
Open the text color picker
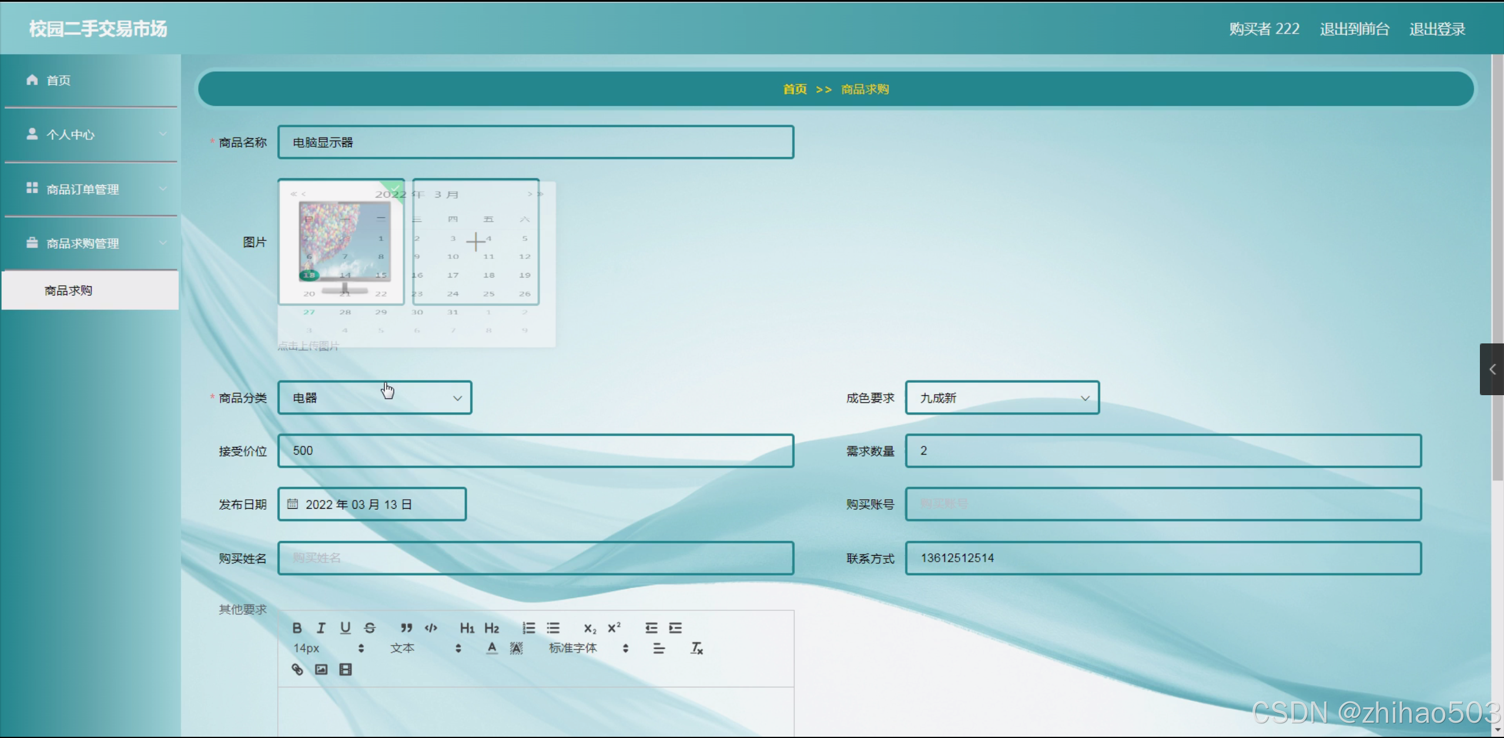click(492, 648)
